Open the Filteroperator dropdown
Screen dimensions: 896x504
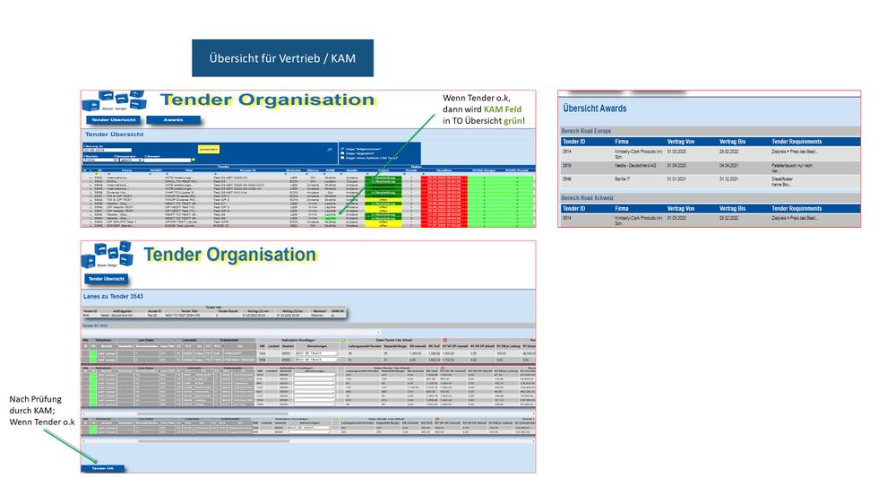click(x=132, y=160)
